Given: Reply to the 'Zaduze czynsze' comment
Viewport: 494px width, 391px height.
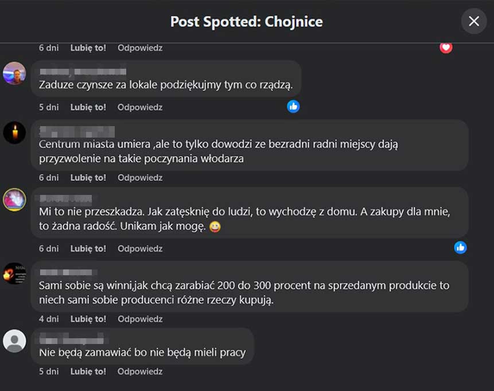Looking at the screenshot, I should pos(140,107).
